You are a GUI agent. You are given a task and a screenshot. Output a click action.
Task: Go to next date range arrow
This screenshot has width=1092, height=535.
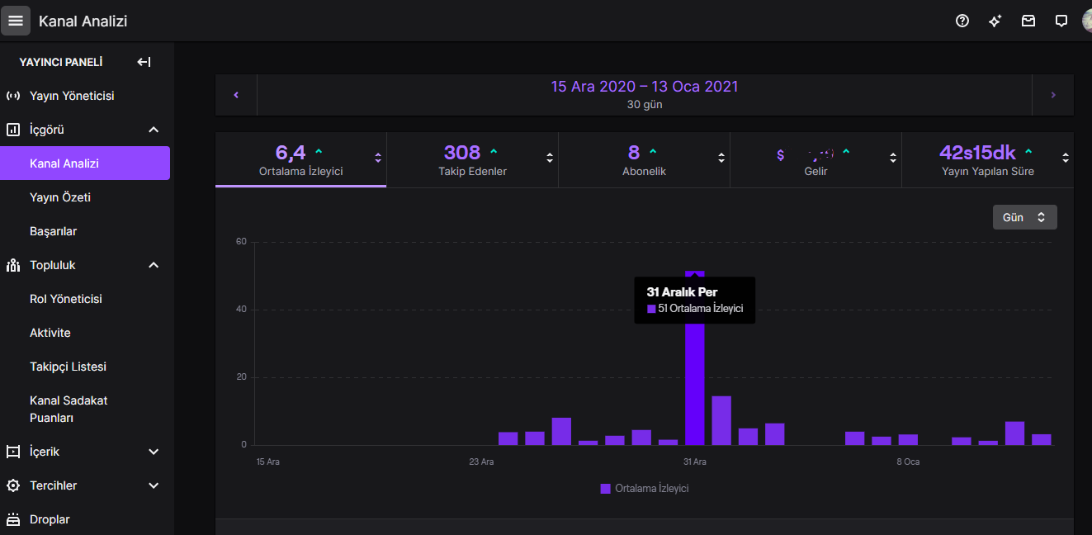(1053, 95)
